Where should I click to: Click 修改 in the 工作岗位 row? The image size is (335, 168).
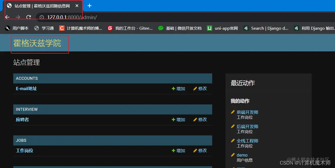coord(200,151)
